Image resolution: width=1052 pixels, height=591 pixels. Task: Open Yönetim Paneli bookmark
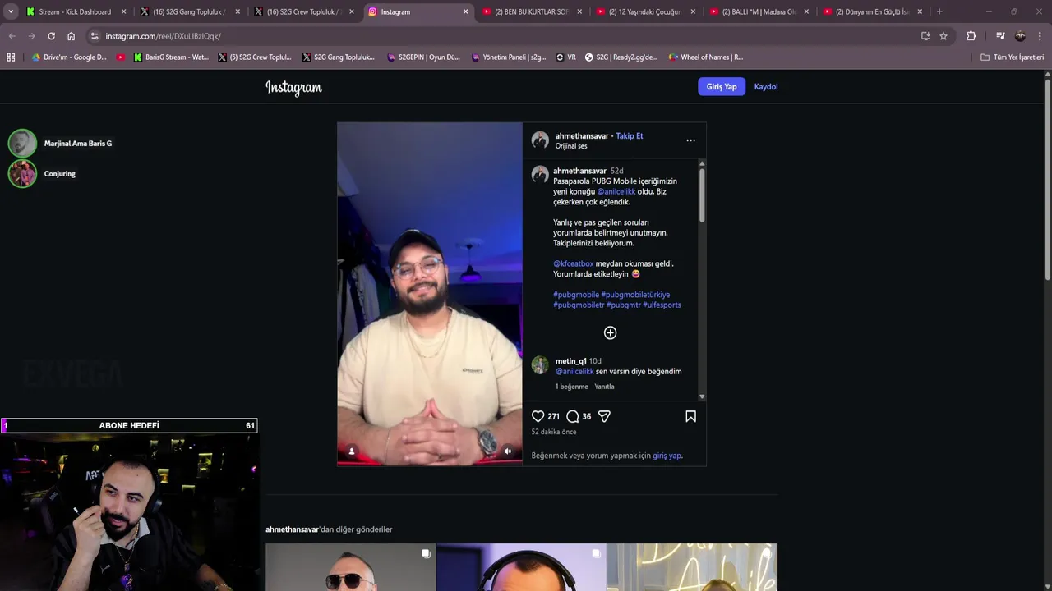509,57
